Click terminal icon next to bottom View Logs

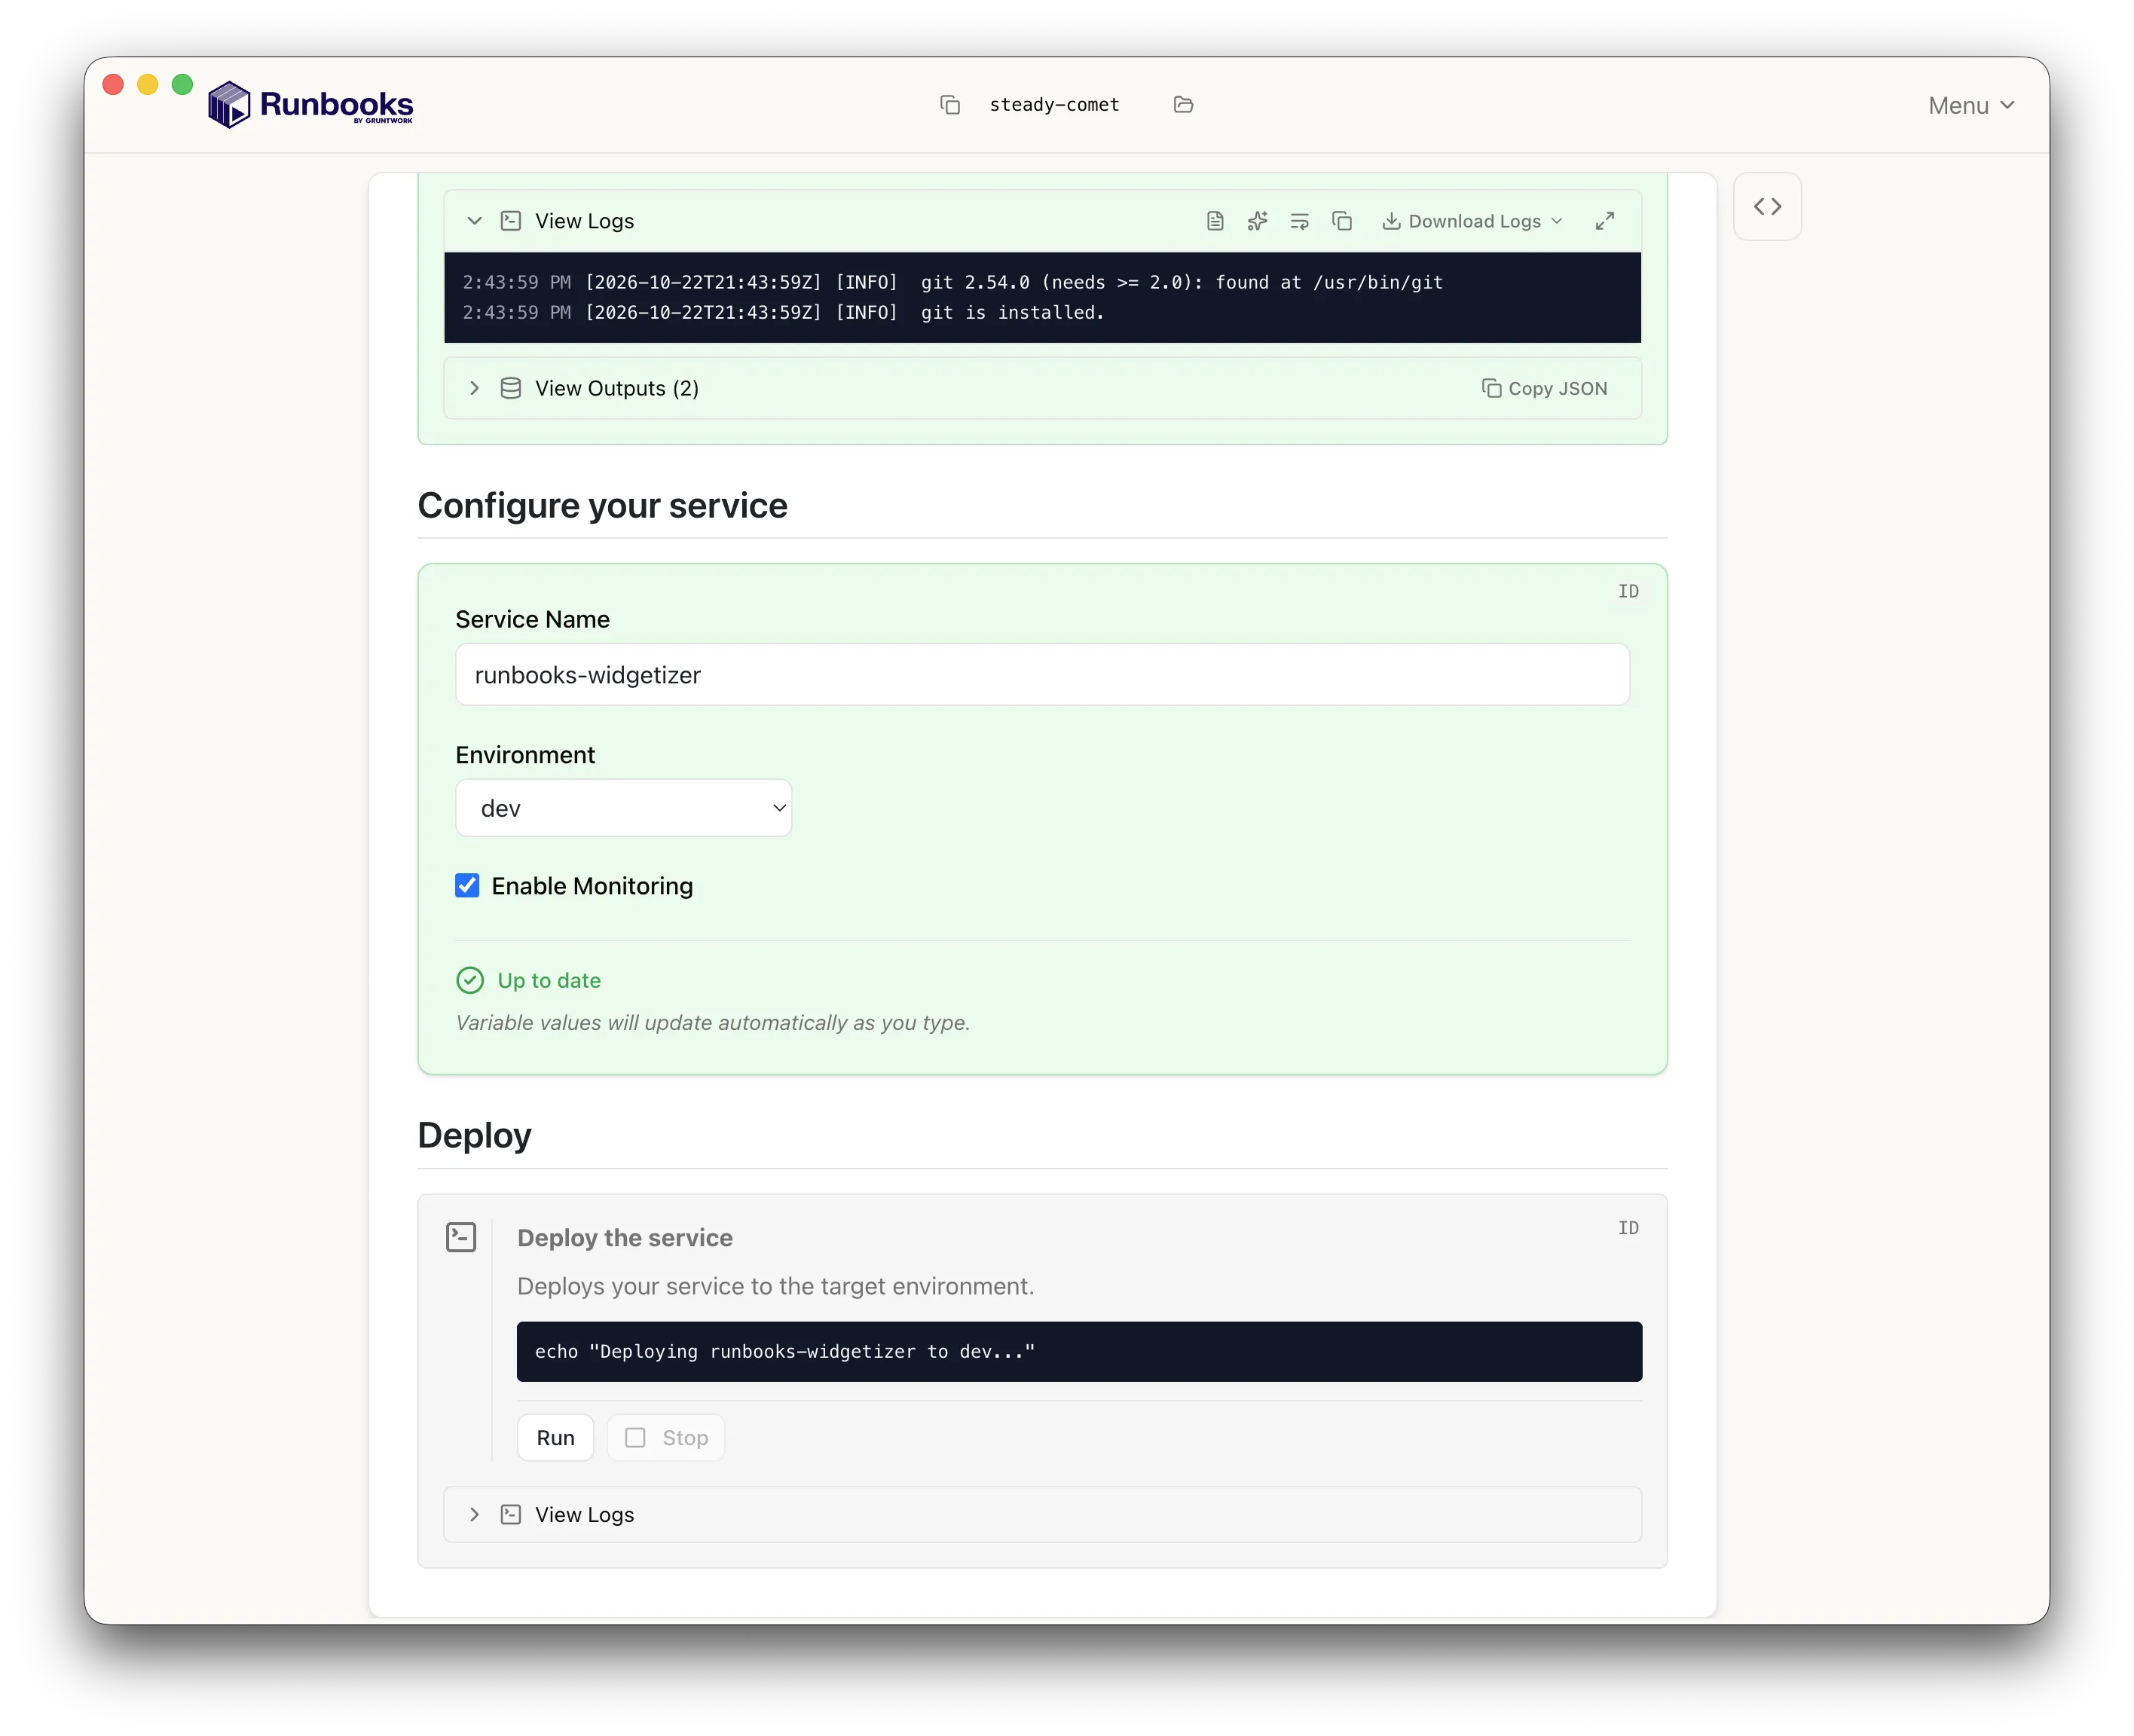(511, 1515)
